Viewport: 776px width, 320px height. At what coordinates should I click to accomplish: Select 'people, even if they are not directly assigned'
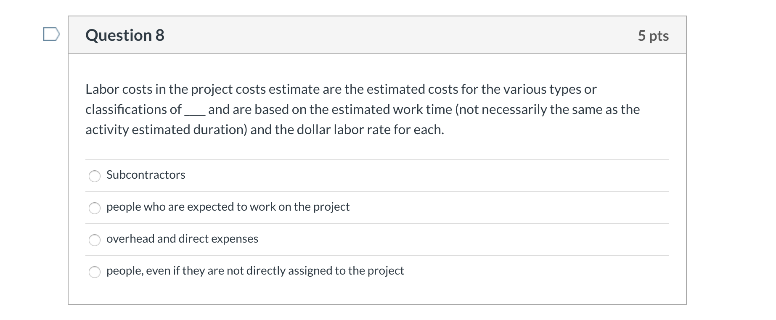pos(95,272)
